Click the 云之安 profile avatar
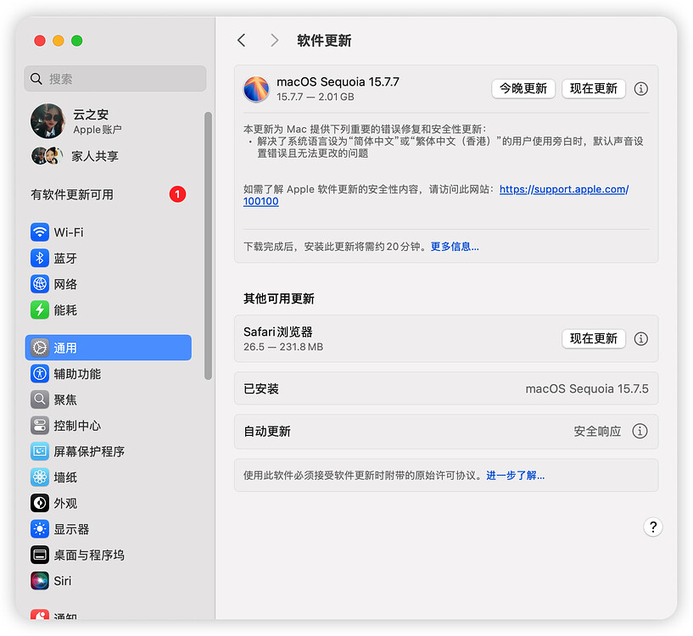The image size is (693, 636). pyautogui.click(x=48, y=120)
